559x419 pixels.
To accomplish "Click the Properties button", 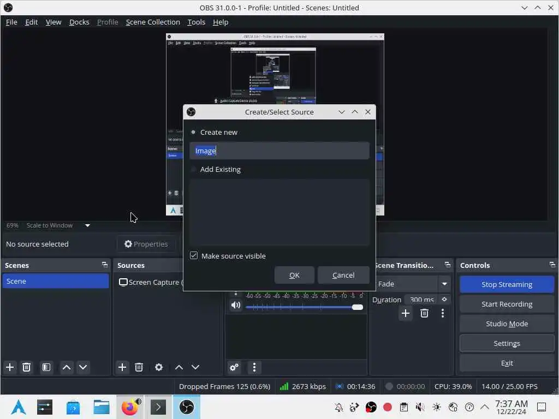I will tap(146, 244).
